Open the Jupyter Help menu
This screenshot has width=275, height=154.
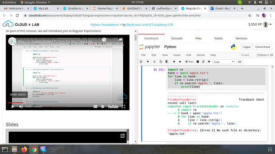[x=213, y=55]
